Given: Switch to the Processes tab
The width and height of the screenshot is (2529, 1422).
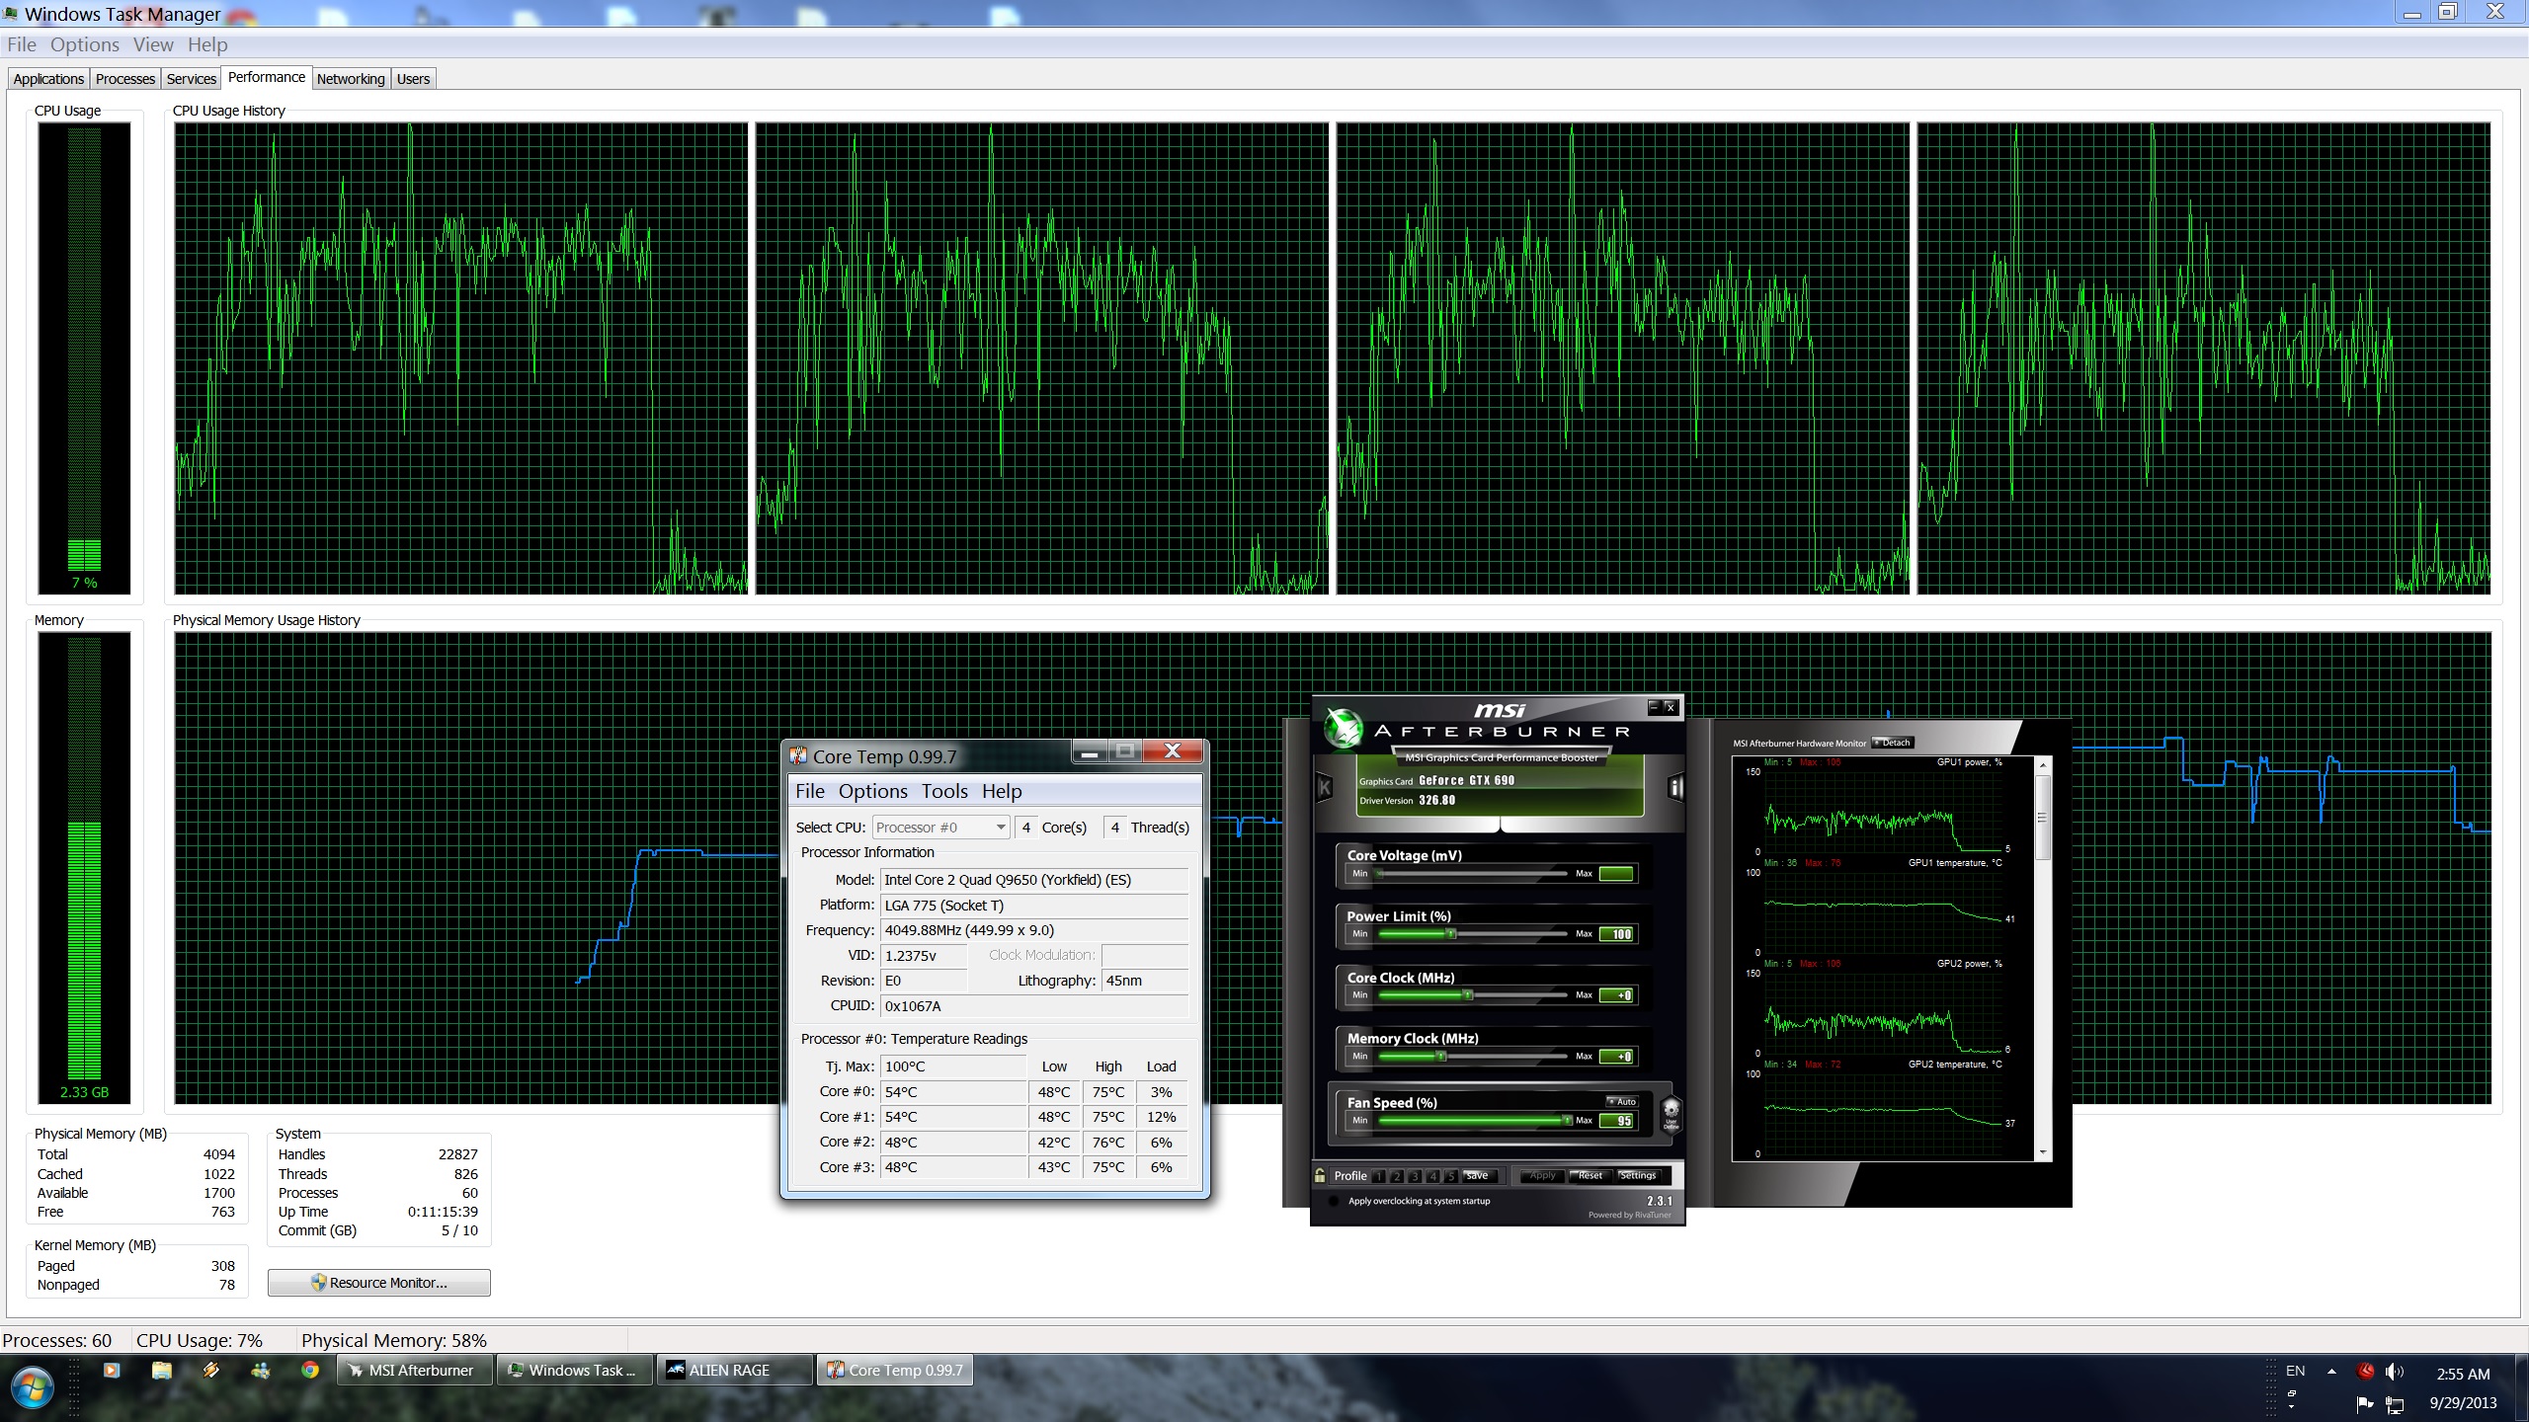Looking at the screenshot, I should coord(124,79).
